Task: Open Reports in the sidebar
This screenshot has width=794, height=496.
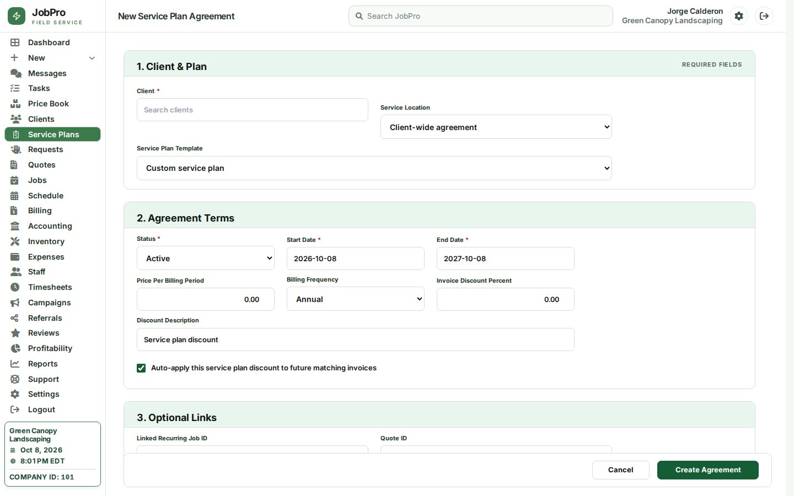Action: point(53,364)
